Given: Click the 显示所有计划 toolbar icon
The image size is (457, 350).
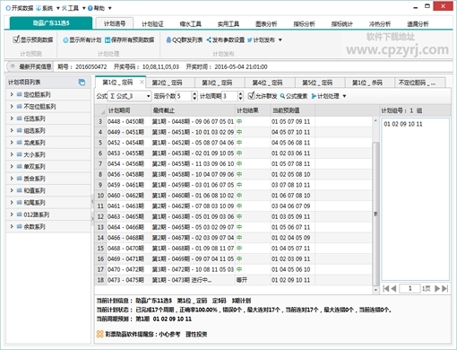Looking at the screenshot, I should (65, 40).
